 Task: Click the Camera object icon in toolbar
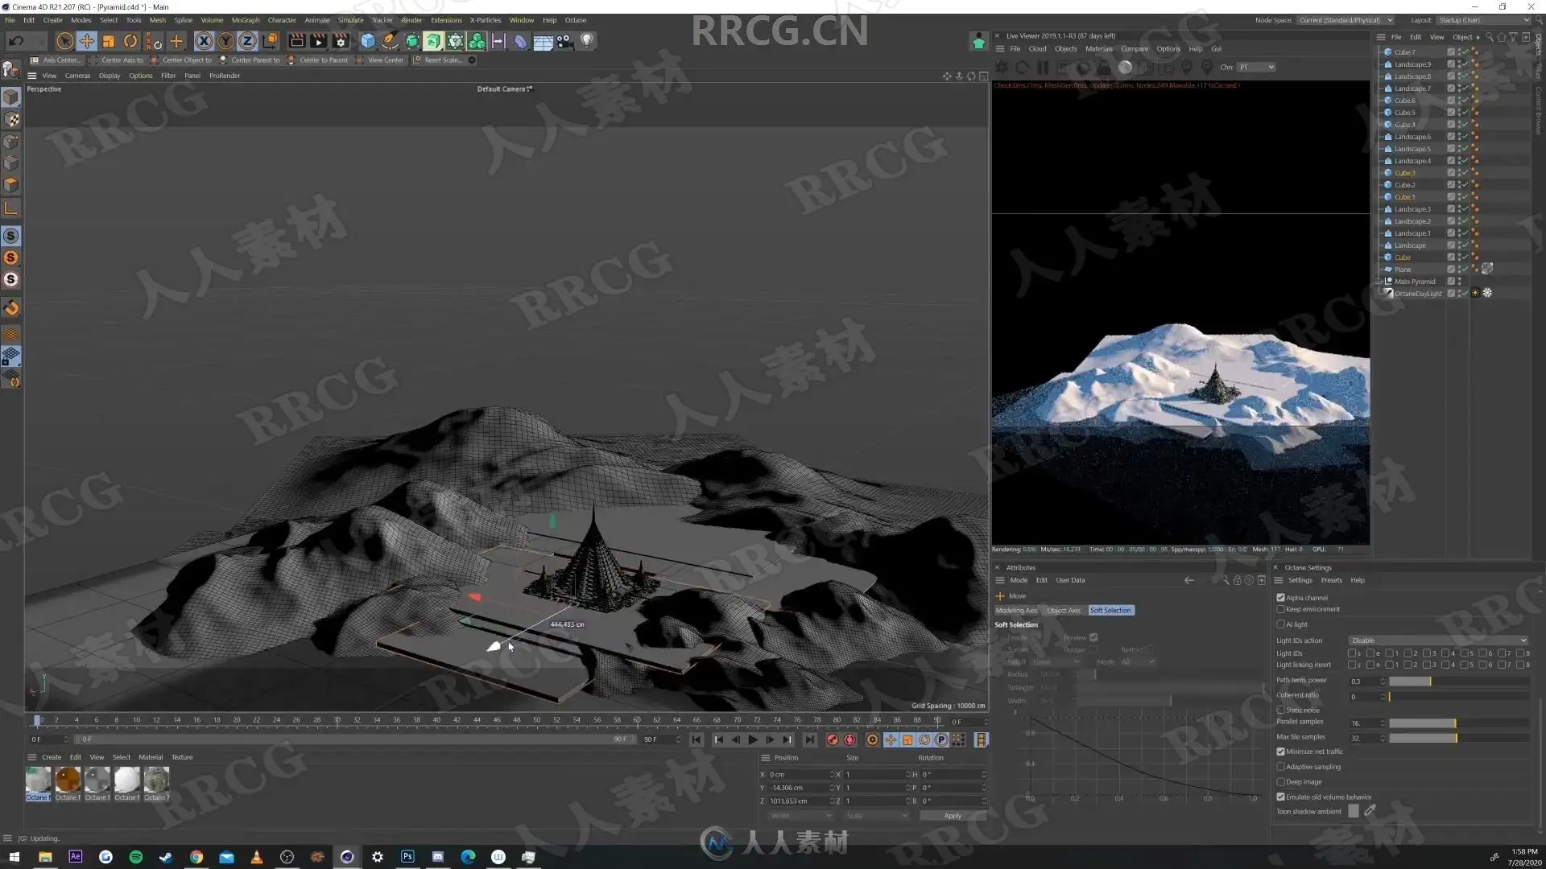564,41
